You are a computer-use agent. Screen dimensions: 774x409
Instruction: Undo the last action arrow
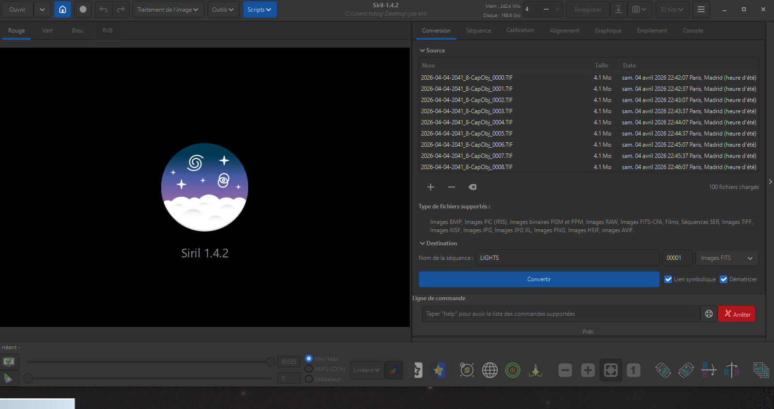[103, 9]
